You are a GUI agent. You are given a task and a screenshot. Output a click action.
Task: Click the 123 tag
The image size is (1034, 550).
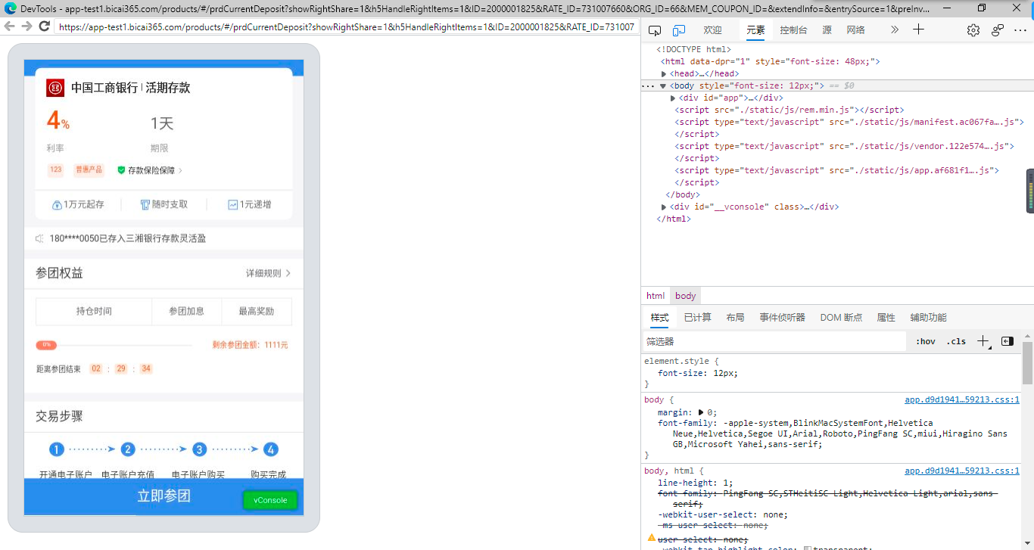click(56, 170)
